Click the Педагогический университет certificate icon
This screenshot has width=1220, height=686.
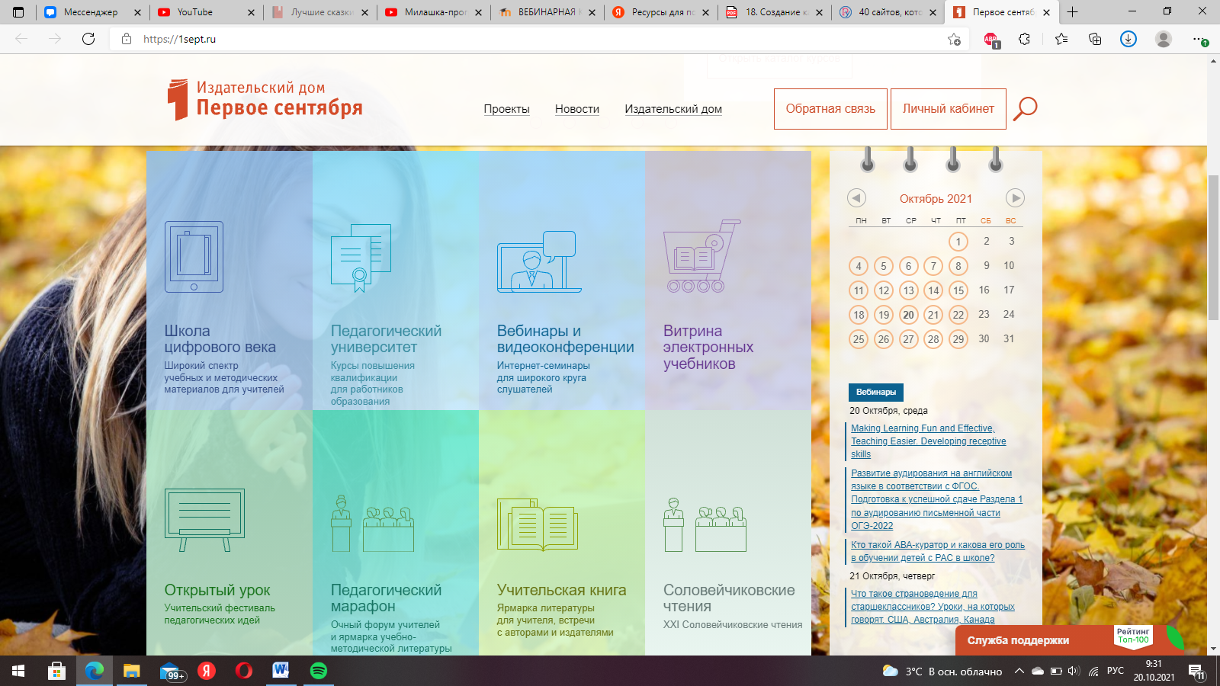pos(361,258)
